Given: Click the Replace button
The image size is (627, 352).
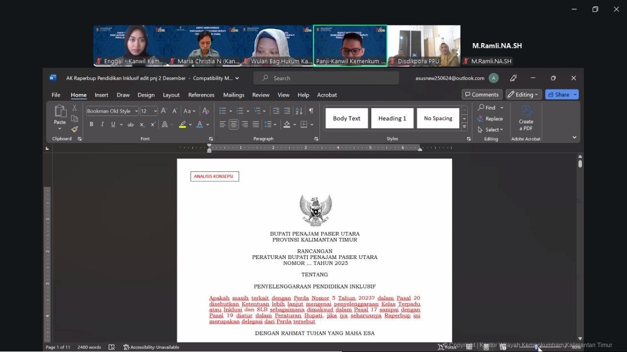Looking at the screenshot, I should coord(490,118).
